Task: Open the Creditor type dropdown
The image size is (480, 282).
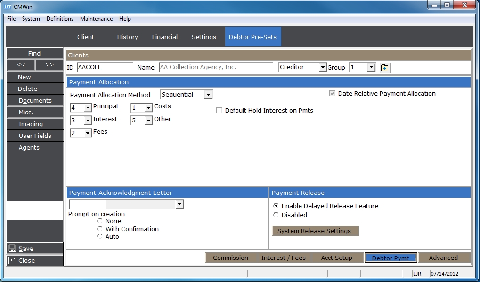Action: coord(322,67)
